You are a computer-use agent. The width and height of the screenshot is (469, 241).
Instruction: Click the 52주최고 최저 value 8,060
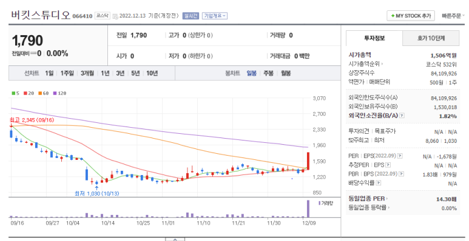coord(432,140)
